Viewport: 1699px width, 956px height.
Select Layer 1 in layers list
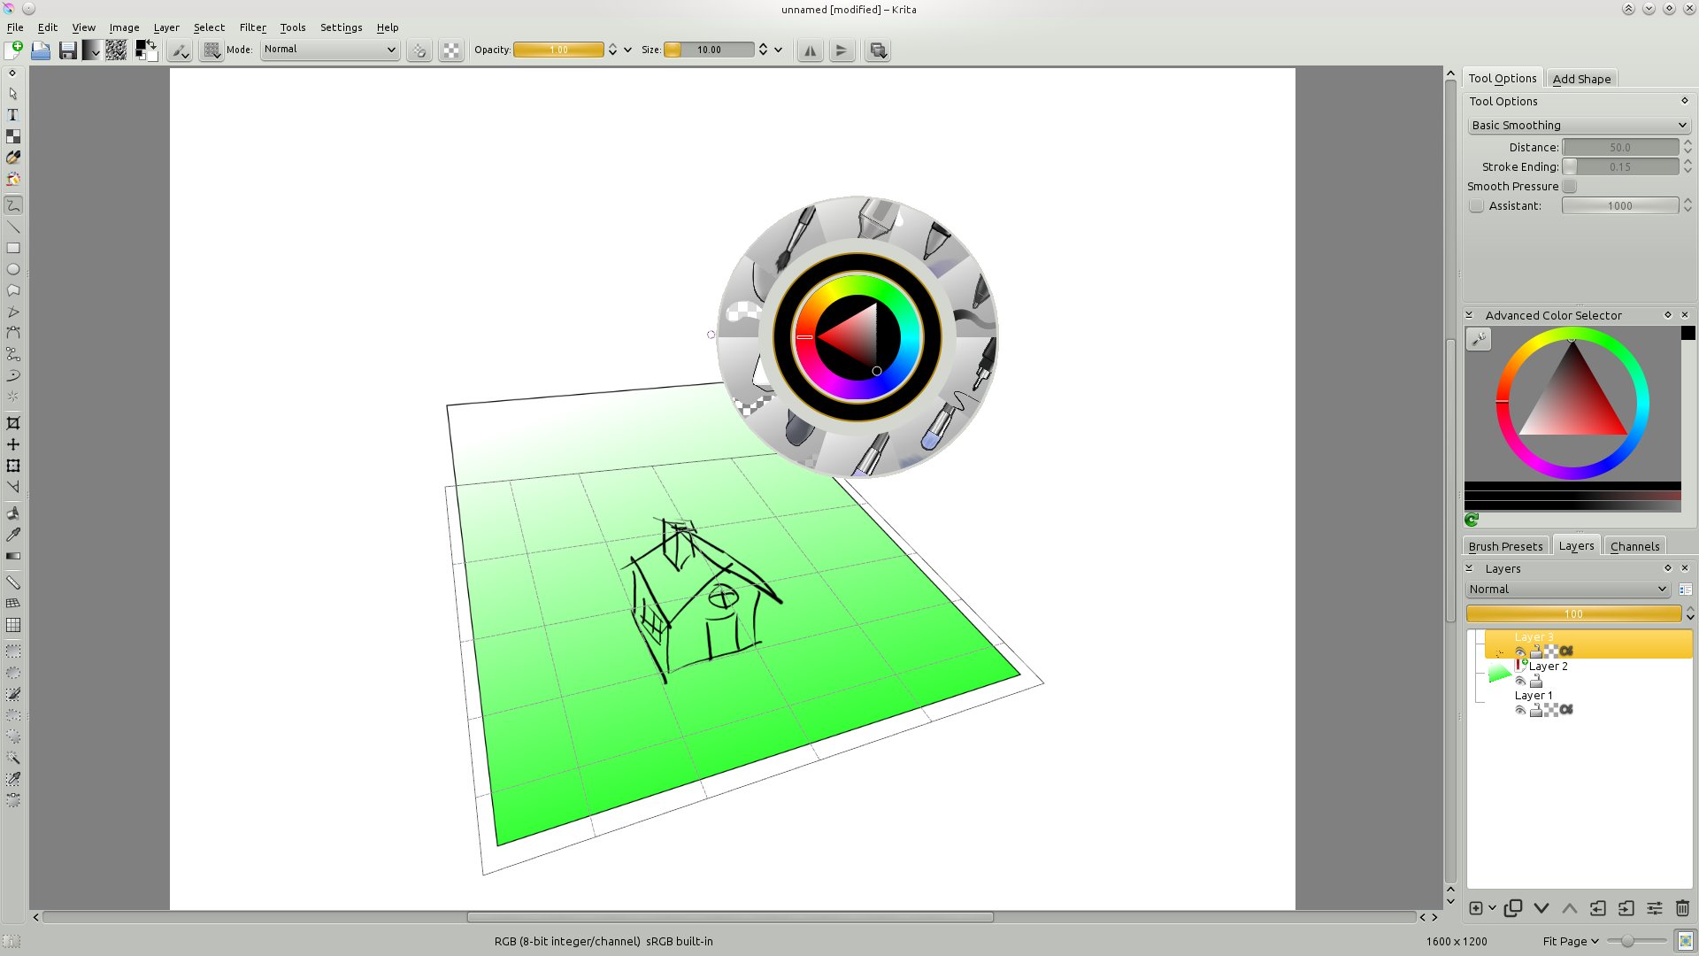click(1534, 696)
